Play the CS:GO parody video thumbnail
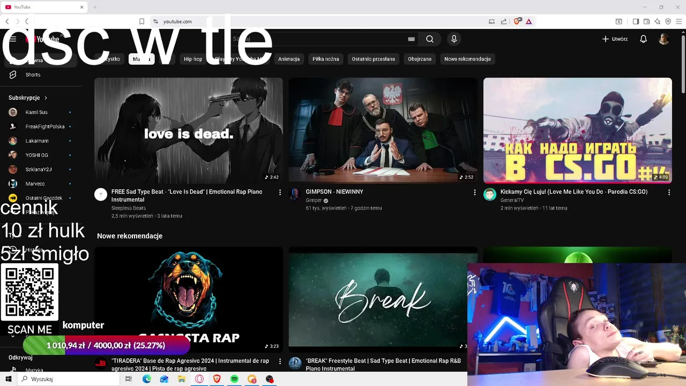This screenshot has height=386, width=686. (578, 130)
